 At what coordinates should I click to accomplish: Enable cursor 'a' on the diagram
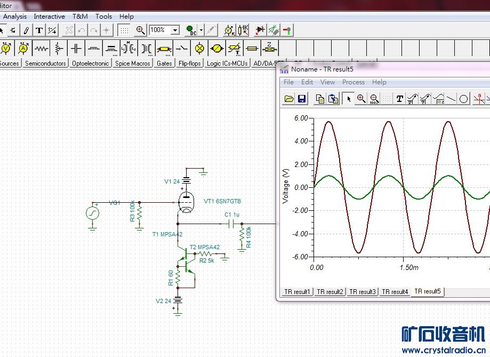click(x=479, y=99)
